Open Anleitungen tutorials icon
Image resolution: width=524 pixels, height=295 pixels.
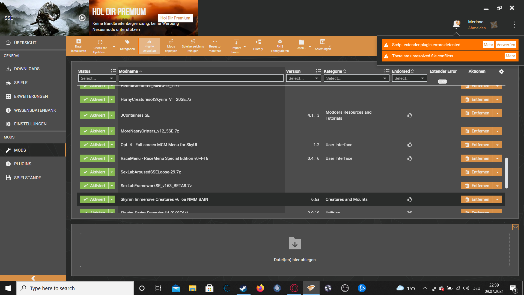click(x=323, y=45)
